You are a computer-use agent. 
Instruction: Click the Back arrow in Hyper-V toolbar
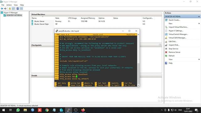(2, 8)
